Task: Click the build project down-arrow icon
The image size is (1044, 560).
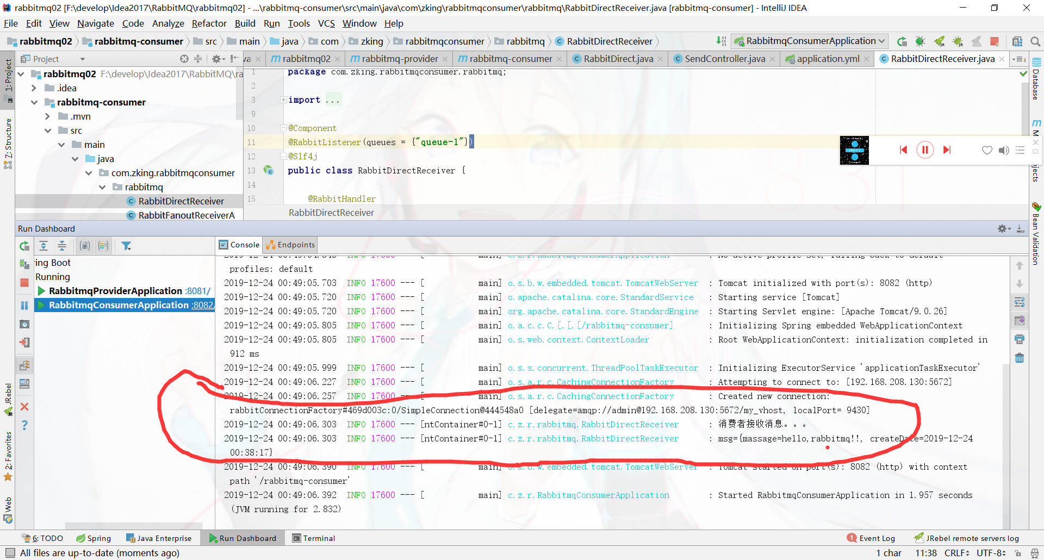Action: 721,41
